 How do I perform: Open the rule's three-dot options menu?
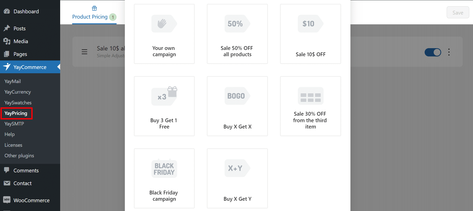[449, 52]
